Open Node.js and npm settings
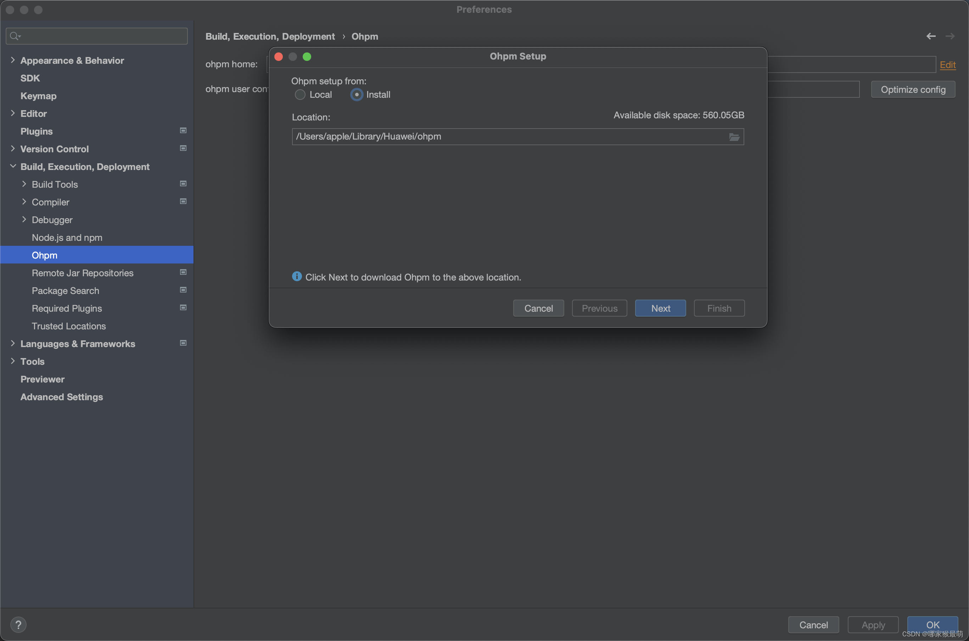Image resolution: width=969 pixels, height=641 pixels. tap(67, 238)
